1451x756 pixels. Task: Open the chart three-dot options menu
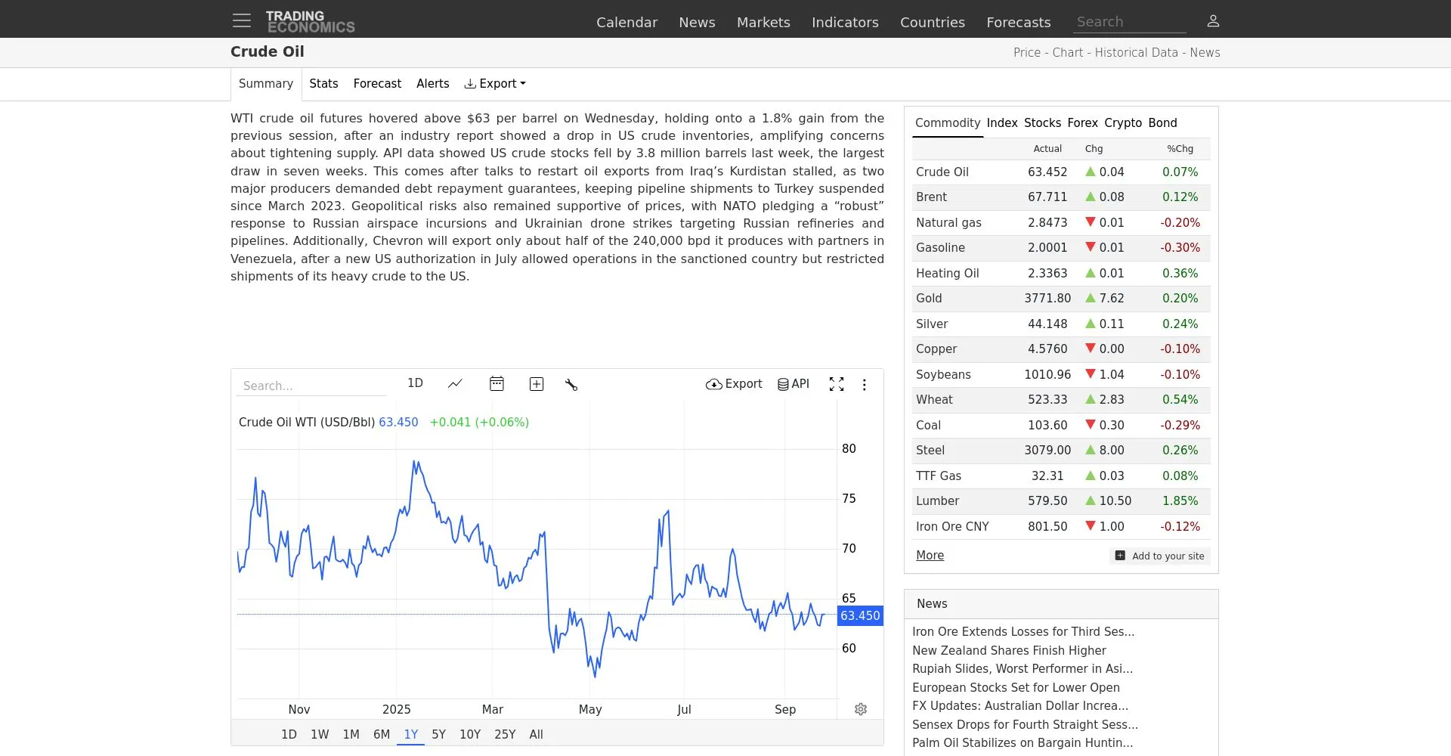865,385
